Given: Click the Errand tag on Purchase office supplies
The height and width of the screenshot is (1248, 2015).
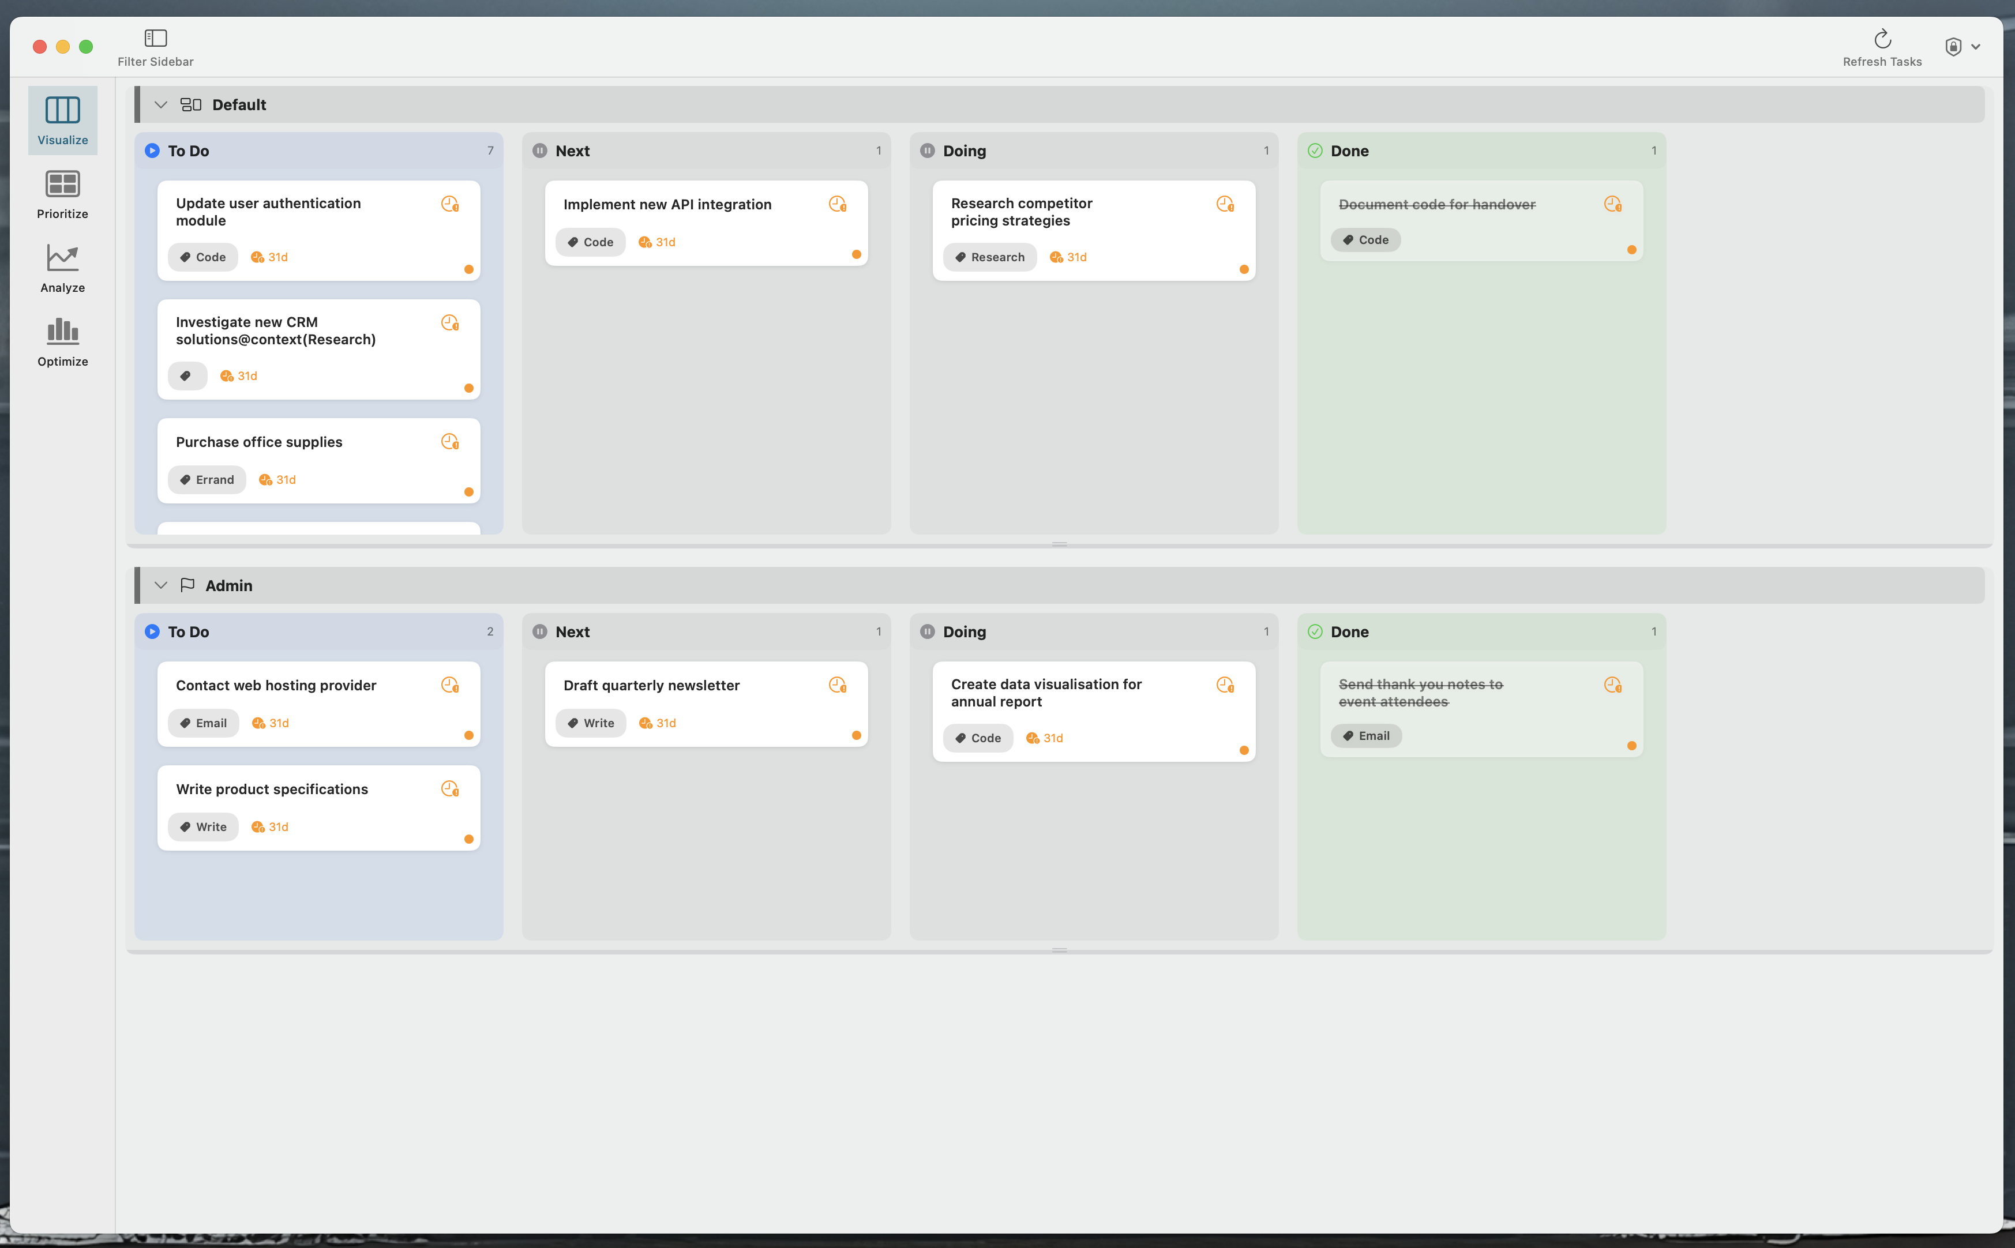Looking at the screenshot, I should 207,480.
